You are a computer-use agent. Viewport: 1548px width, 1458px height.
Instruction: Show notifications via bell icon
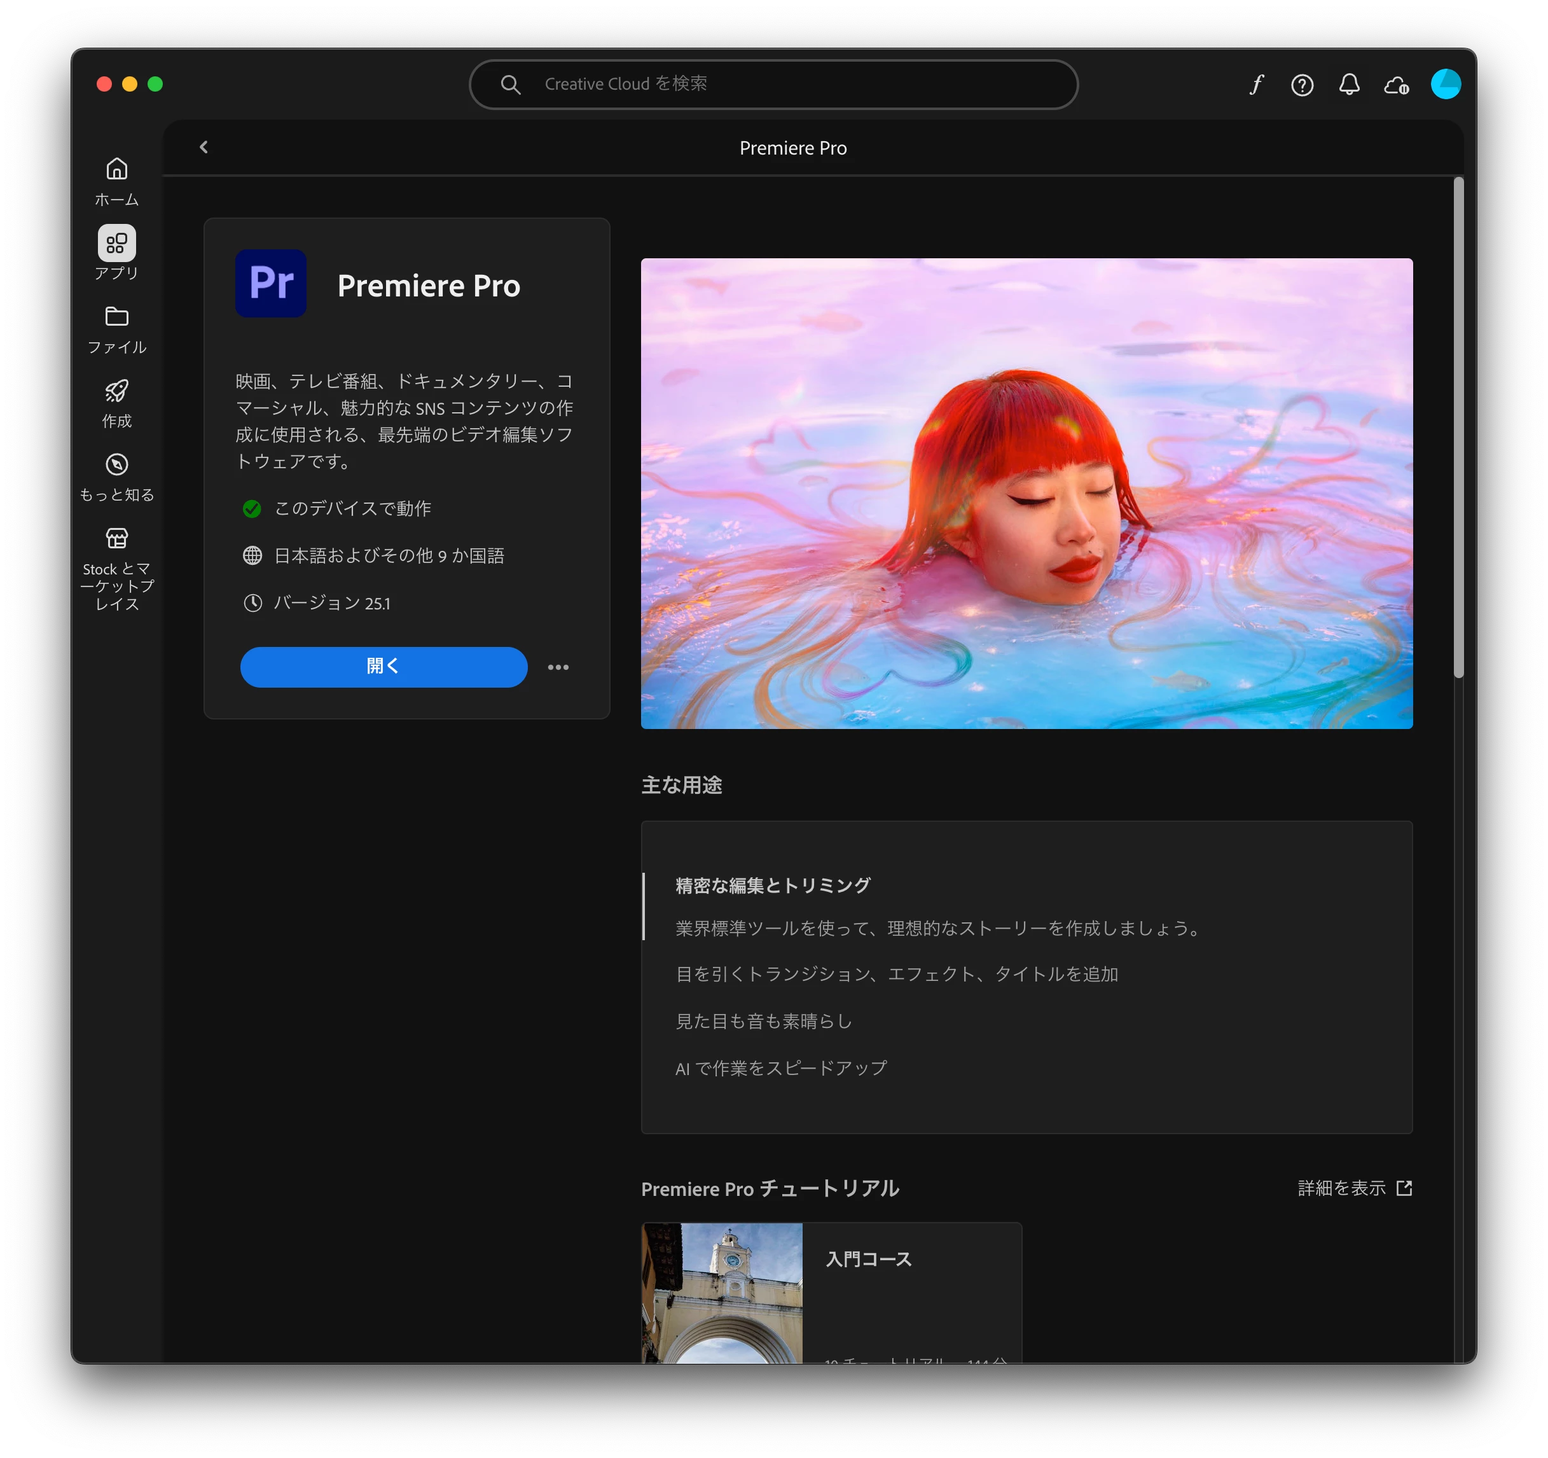click(x=1349, y=84)
